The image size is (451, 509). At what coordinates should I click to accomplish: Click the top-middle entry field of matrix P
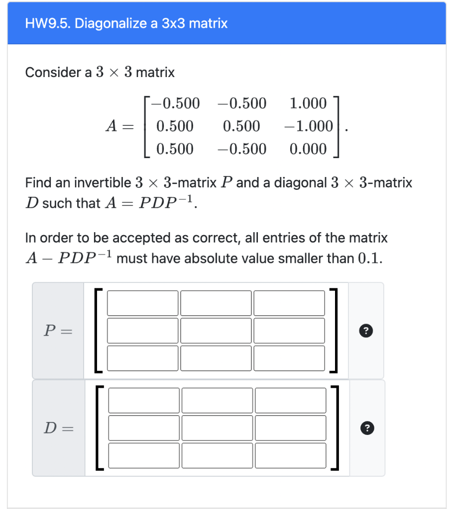pyautogui.click(x=216, y=303)
